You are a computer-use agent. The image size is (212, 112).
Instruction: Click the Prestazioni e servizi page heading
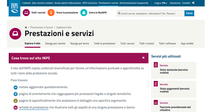[59, 33]
